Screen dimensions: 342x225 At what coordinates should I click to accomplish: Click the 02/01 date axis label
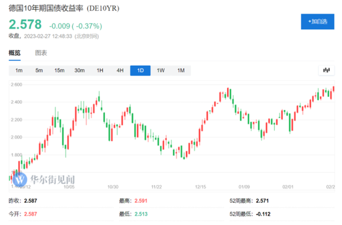(288, 187)
